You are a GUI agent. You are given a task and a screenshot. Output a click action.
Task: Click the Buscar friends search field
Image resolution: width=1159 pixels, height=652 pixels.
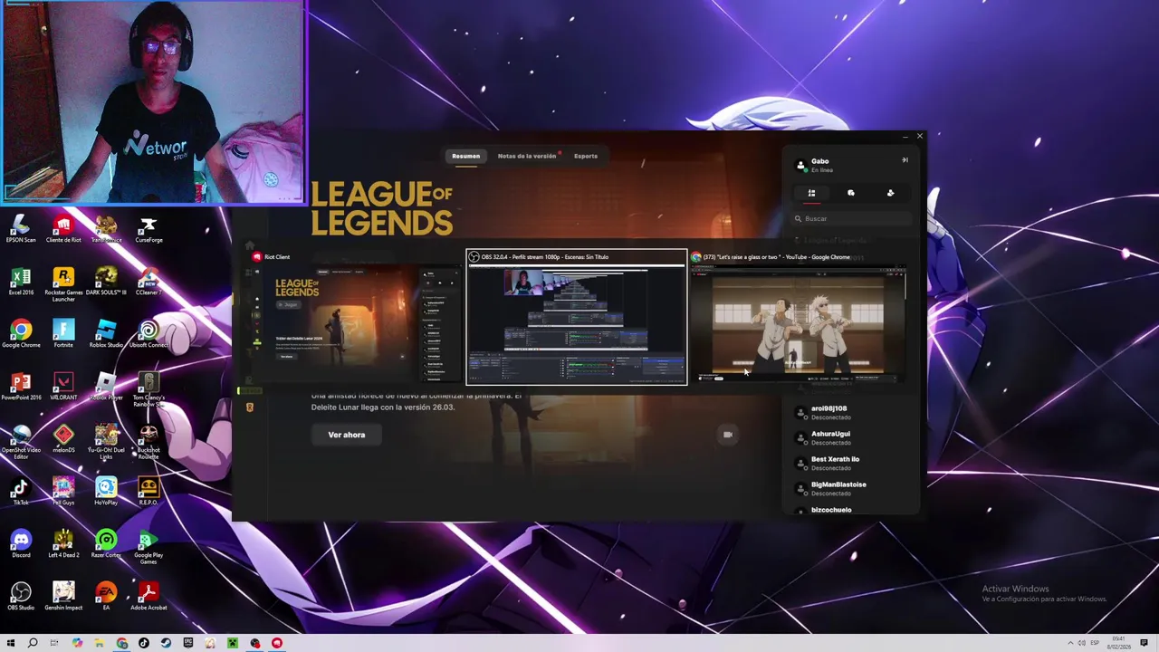click(852, 218)
